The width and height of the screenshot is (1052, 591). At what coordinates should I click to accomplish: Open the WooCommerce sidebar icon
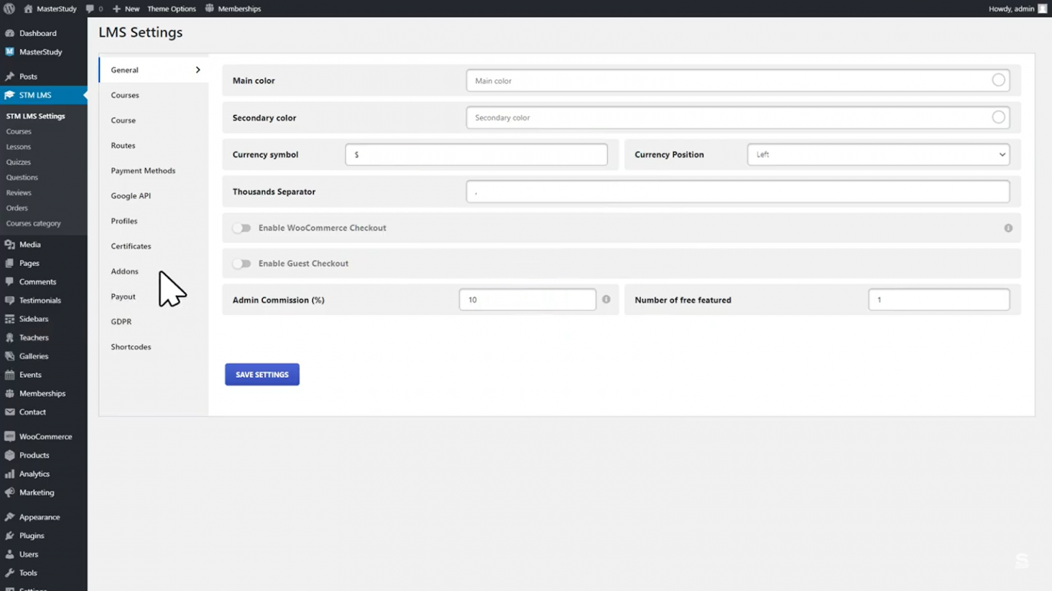[x=9, y=436]
